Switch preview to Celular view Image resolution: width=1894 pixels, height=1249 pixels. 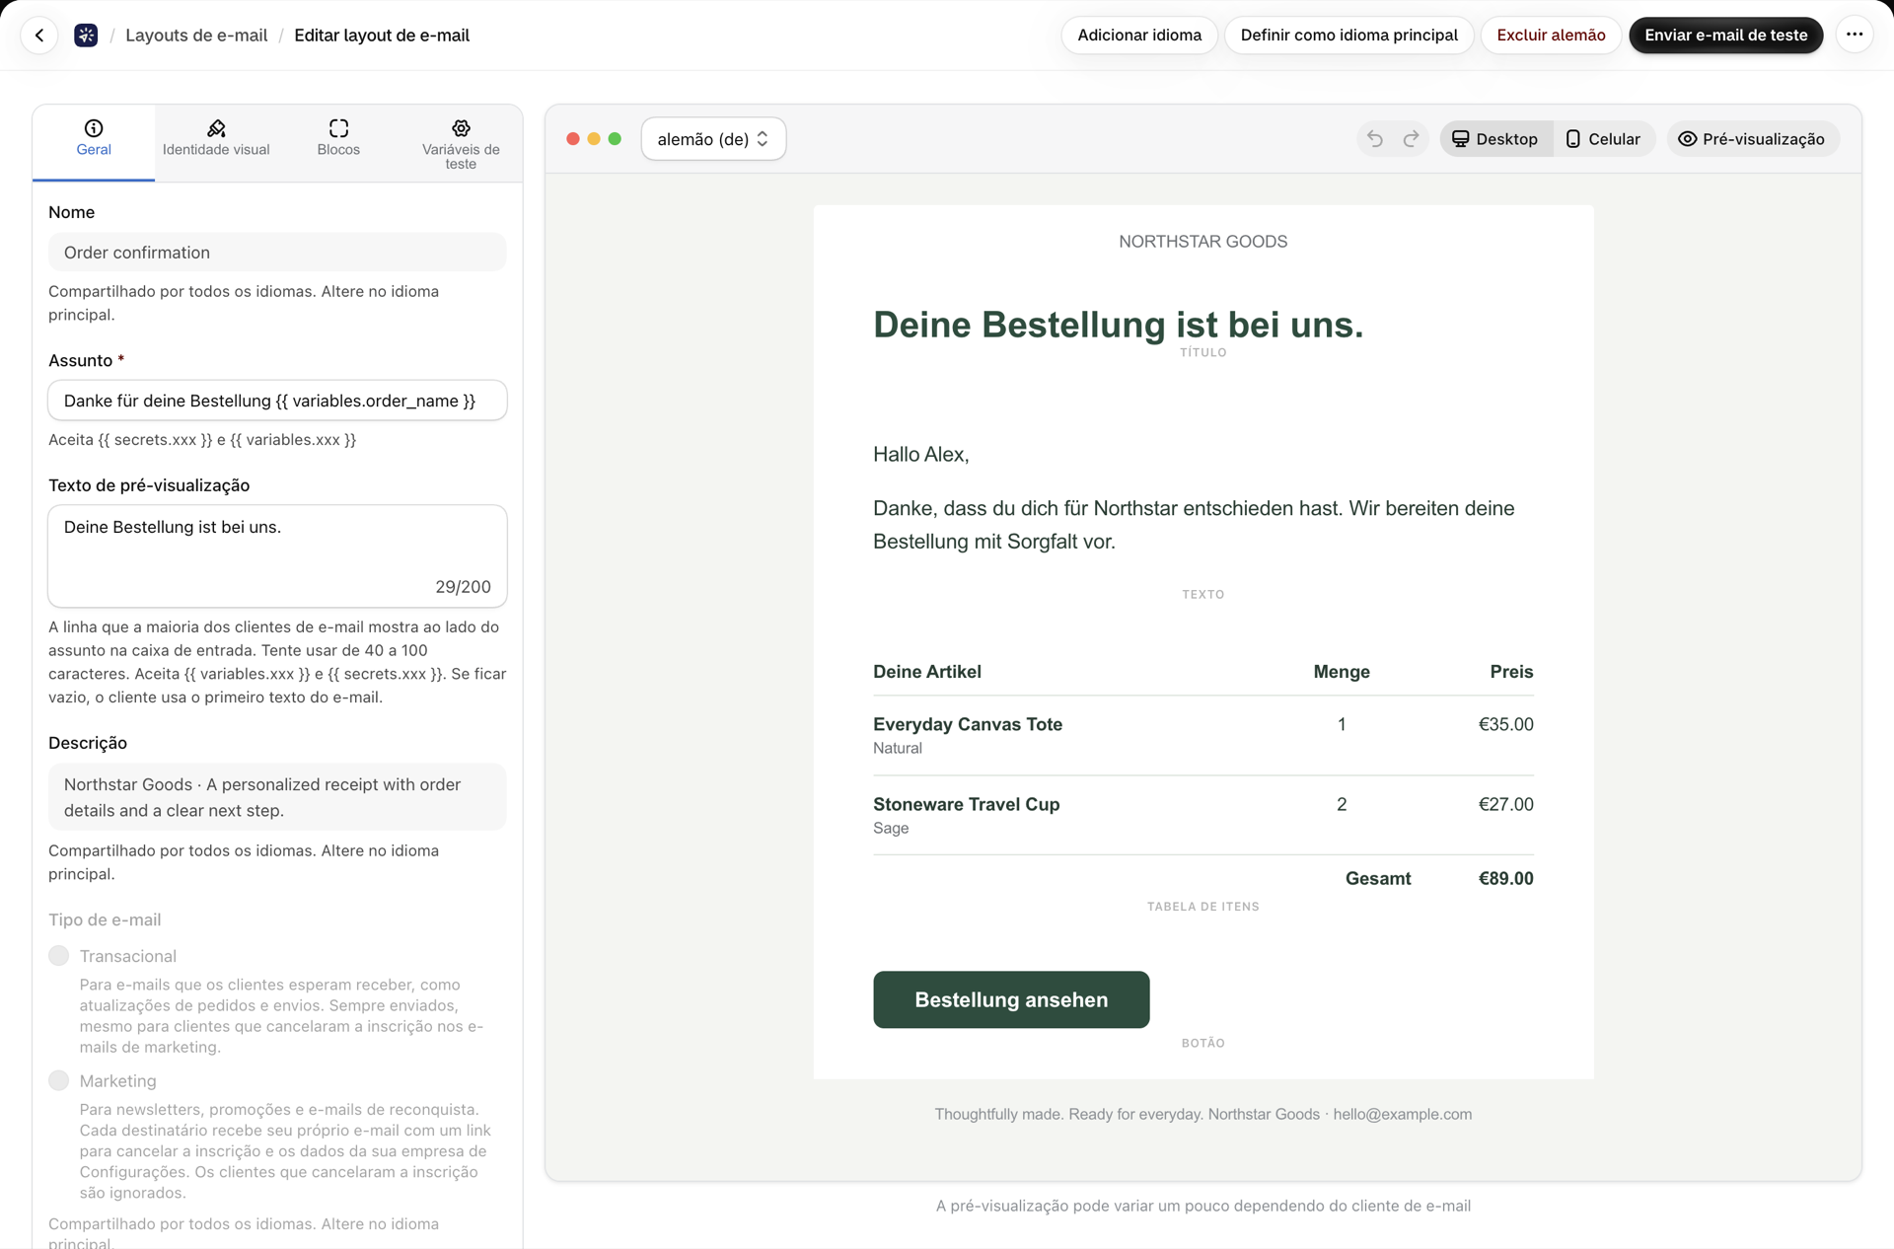(1603, 139)
